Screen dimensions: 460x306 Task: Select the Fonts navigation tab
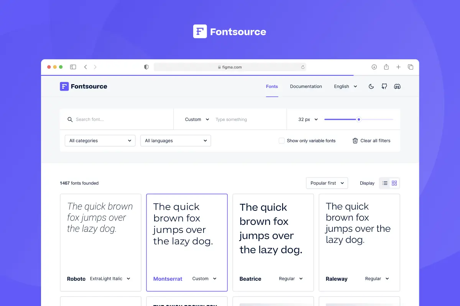272,86
